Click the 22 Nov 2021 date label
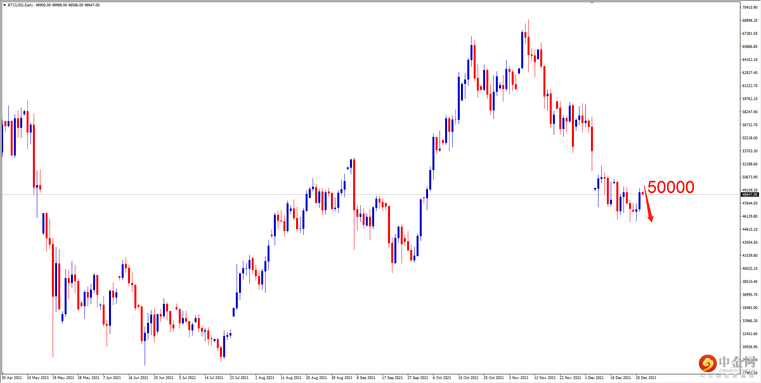The width and height of the screenshot is (761, 383). click(x=570, y=378)
